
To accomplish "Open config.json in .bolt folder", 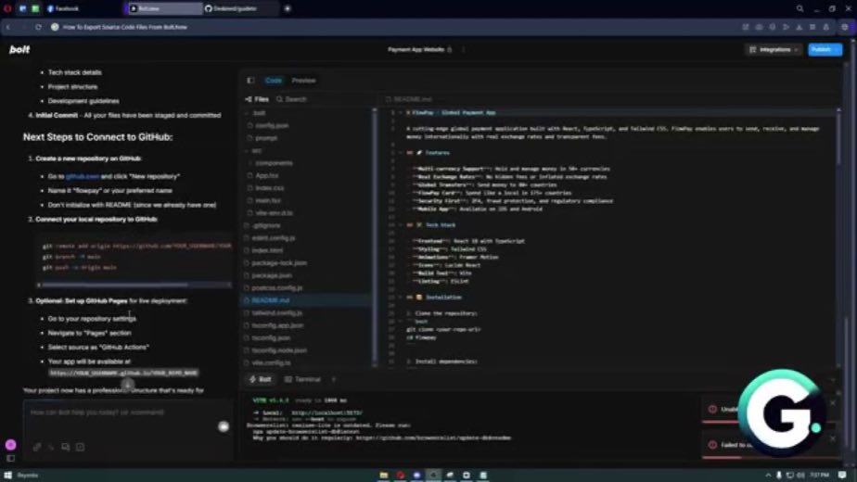I will coord(272,126).
